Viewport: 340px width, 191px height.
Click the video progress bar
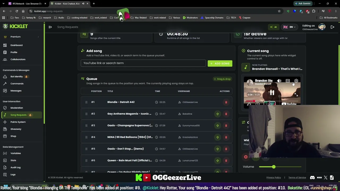pos(272,101)
